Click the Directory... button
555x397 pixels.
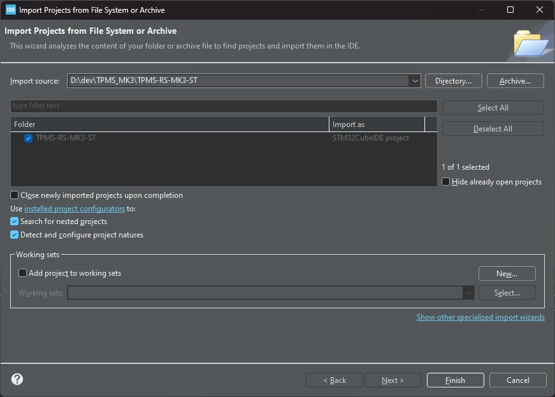(454, 81)
